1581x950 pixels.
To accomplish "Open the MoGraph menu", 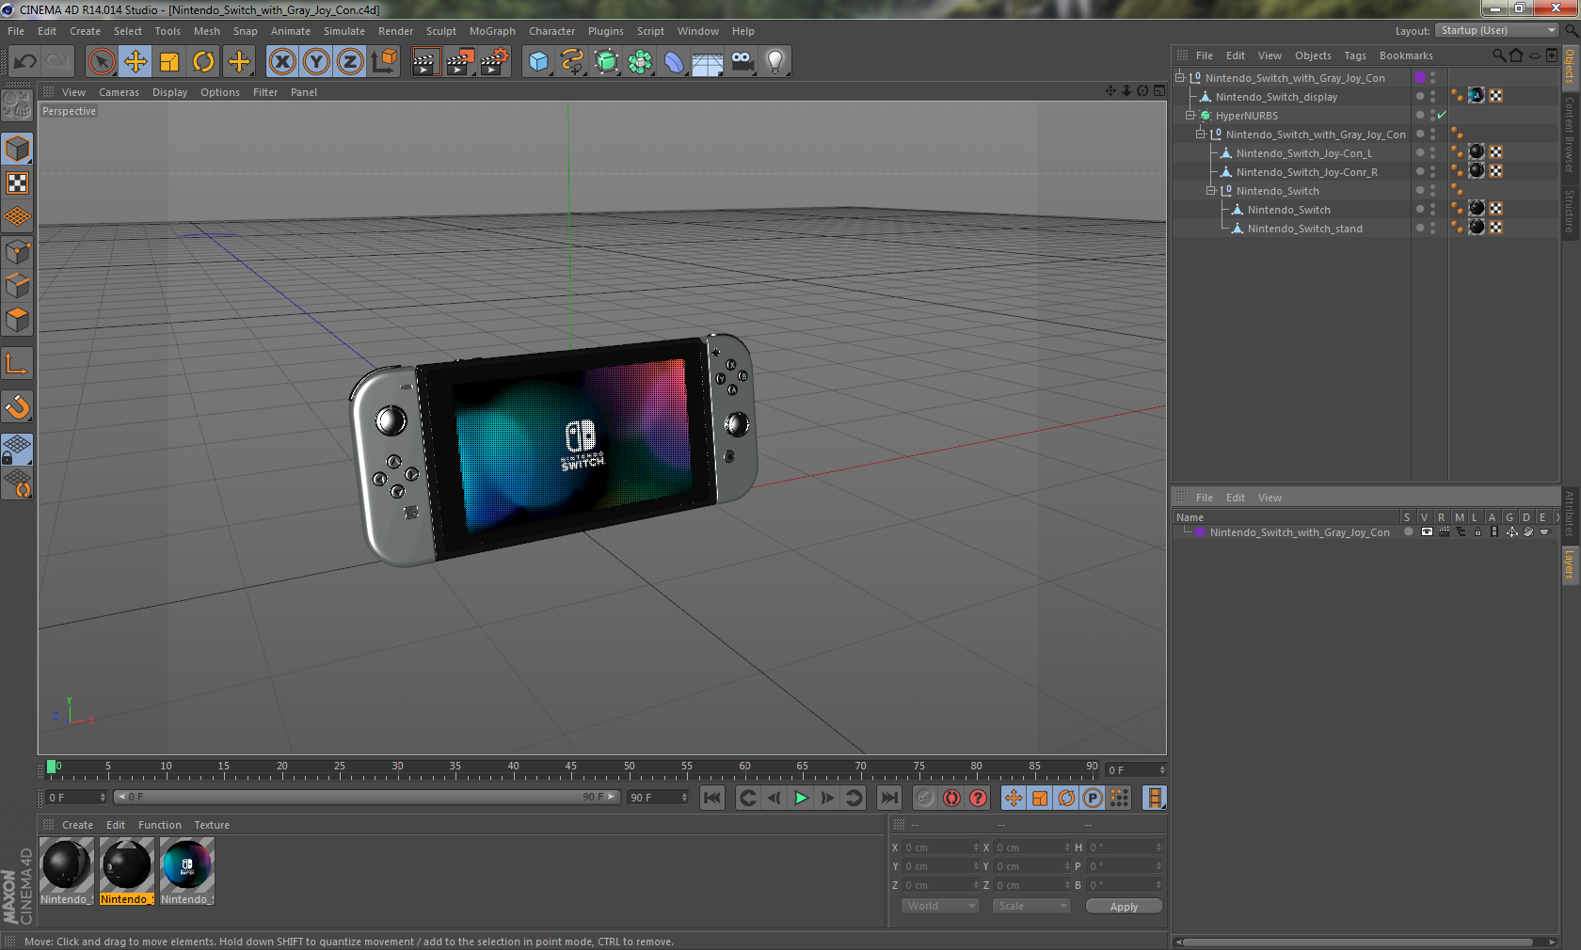I will (492, 31).
